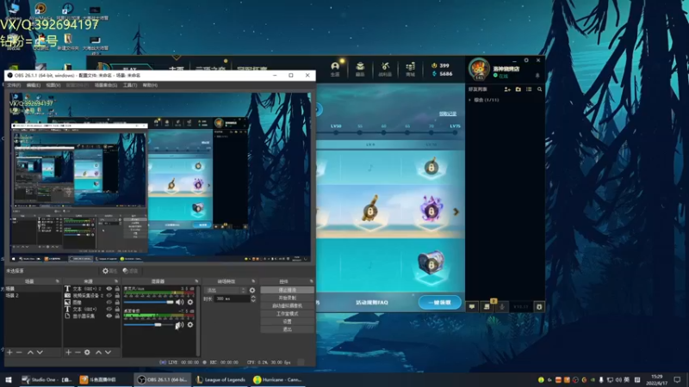Open transition properties gear beside 淡出
This screenshot has width=689, height=387.
pyautogui.click(x=252, y=290)
